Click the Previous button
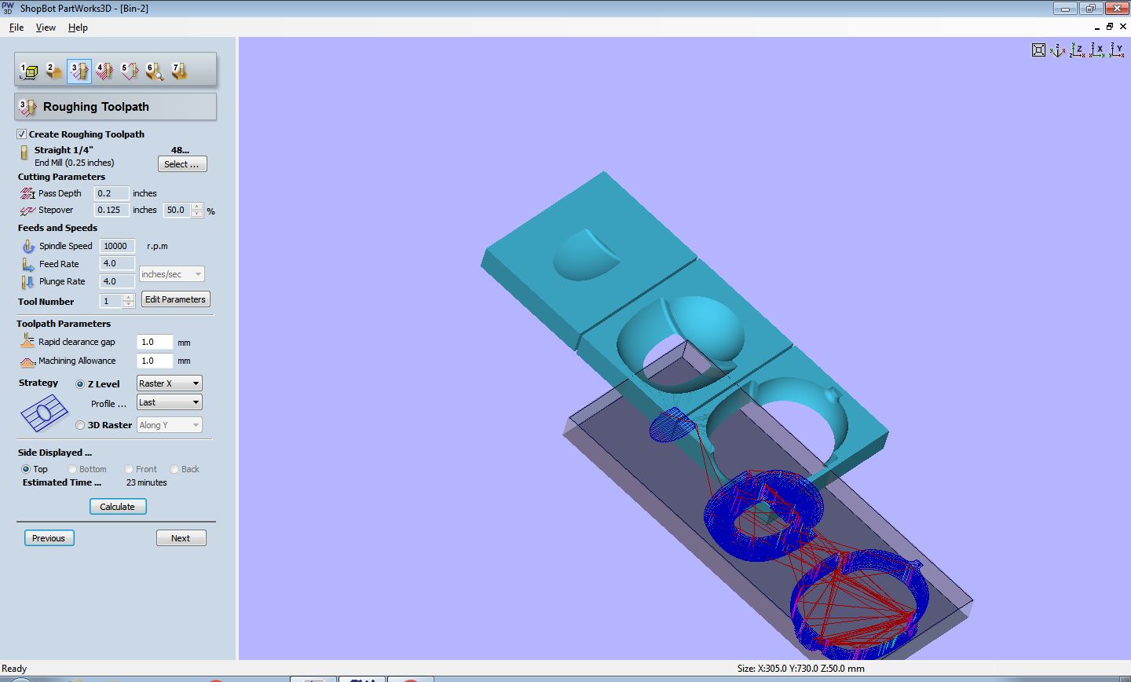 pyautogui.click(x=49, y=538)
